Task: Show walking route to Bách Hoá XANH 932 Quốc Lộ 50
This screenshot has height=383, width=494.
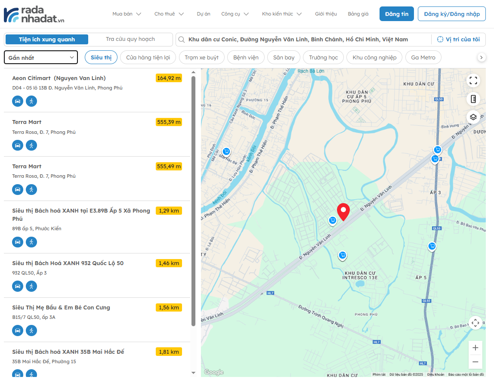Action: [x=31, y=286]
